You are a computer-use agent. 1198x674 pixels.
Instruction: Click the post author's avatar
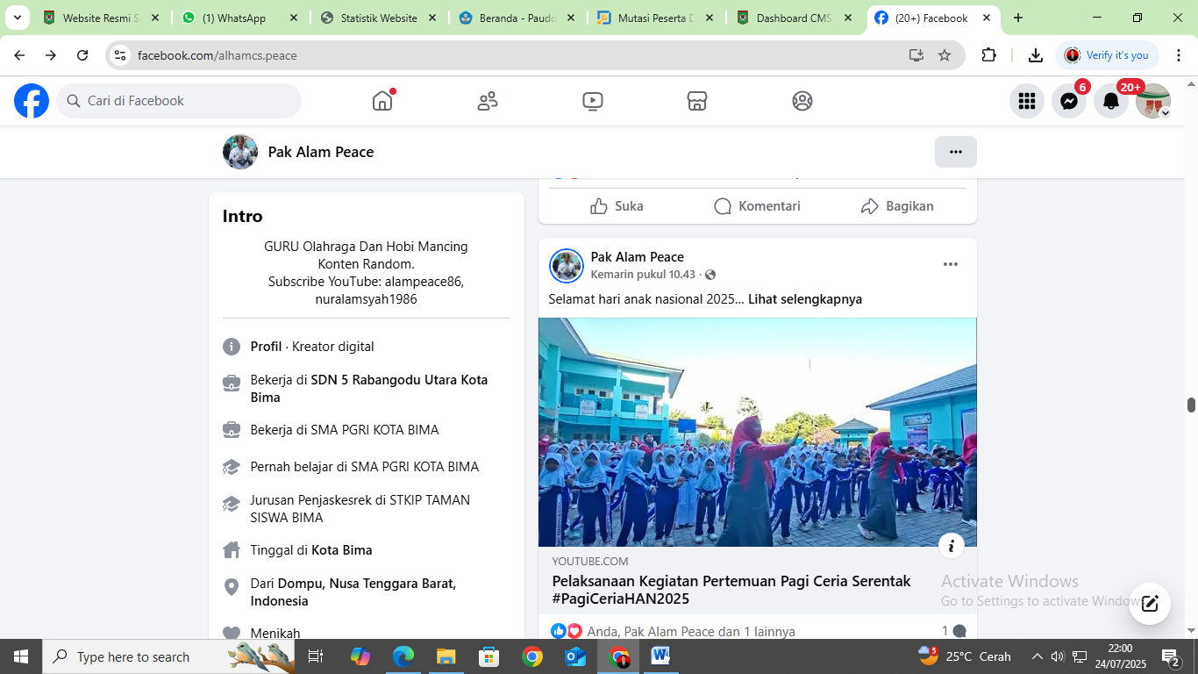coord(567,266)
